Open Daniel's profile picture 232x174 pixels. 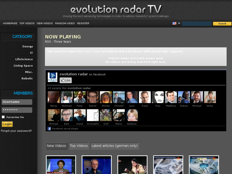tap(93, 97)
